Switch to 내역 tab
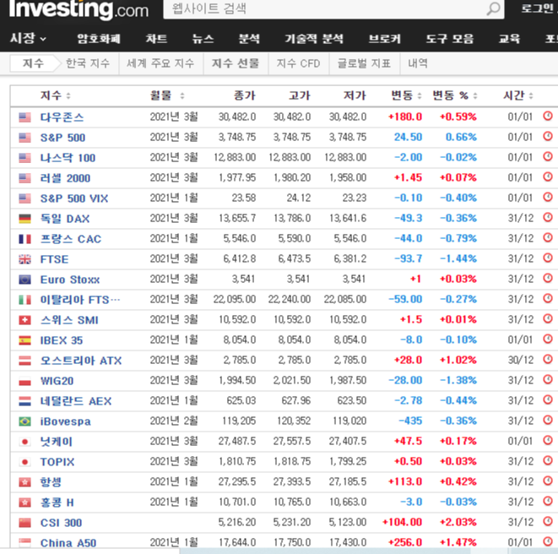The width and height of the screenshot is (558, 554). point(418,63)
